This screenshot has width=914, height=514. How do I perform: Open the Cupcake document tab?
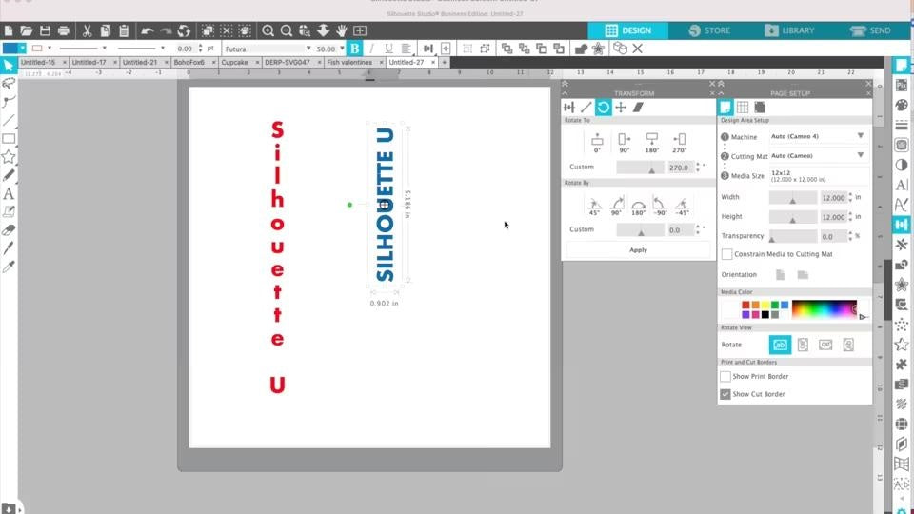[x=234, y=63]
